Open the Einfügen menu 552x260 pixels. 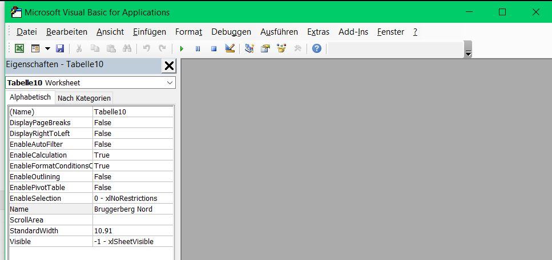tap(150, 32)
